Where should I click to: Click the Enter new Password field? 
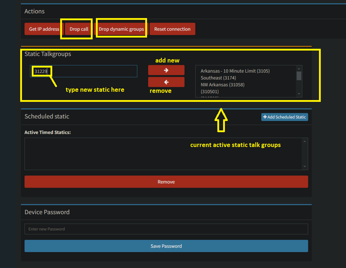pos(166,229)
